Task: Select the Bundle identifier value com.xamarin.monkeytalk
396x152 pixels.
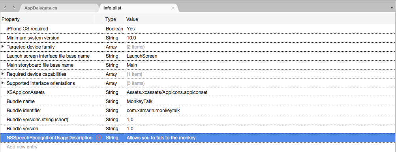Action: tap(153, 110)
